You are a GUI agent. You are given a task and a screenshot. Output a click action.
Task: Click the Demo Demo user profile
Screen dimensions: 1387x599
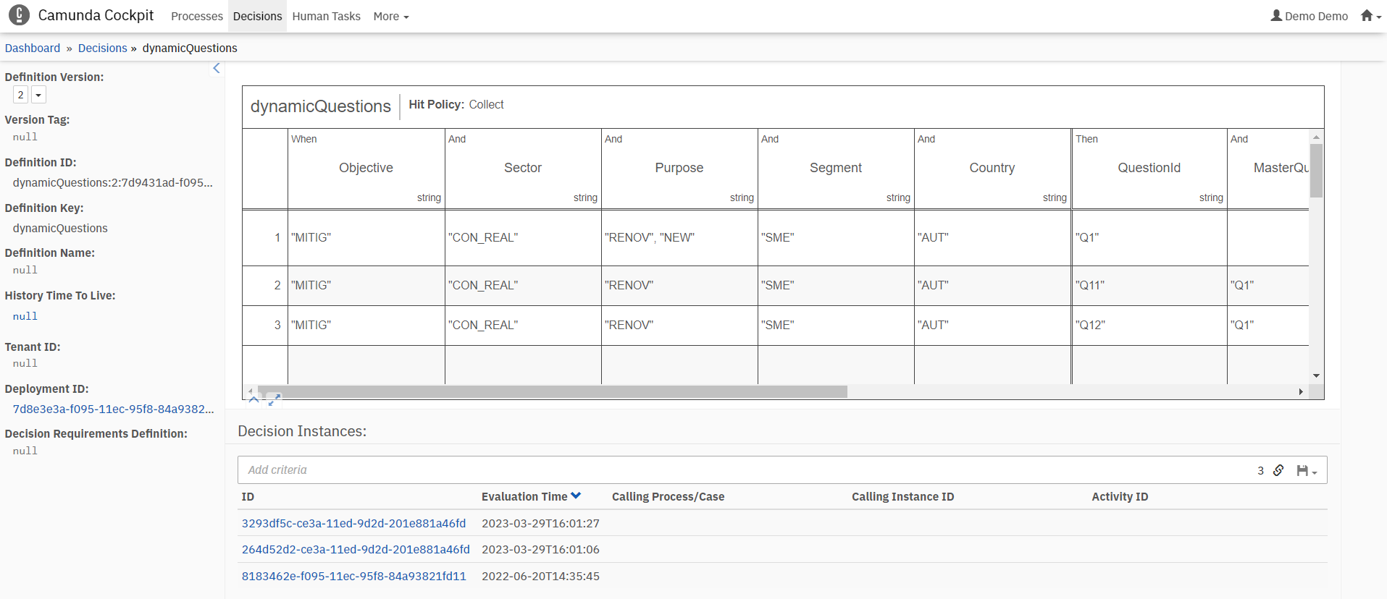[x=1309, y=16]
